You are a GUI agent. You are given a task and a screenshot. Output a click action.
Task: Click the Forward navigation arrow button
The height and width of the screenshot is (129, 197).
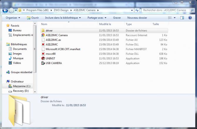pos(11,10)
